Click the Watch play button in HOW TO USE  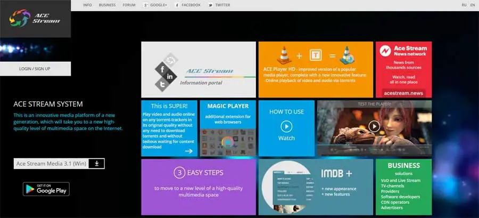tap(286, 126)
